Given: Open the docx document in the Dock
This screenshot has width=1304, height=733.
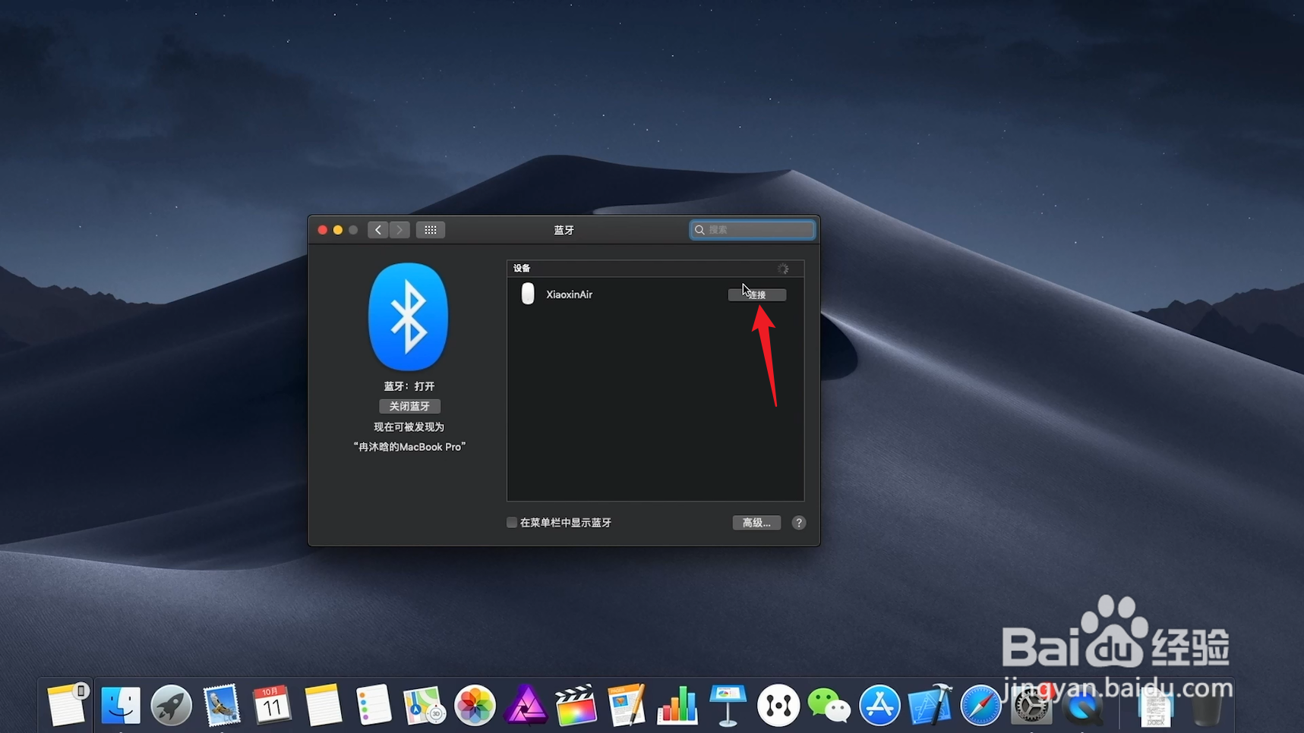Looking at the screenshot, I should 1155,707.
